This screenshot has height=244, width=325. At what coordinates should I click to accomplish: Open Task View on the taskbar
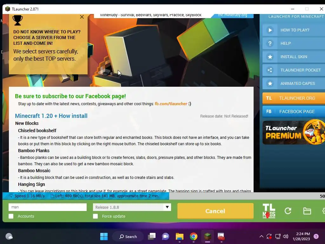(151, 236)
